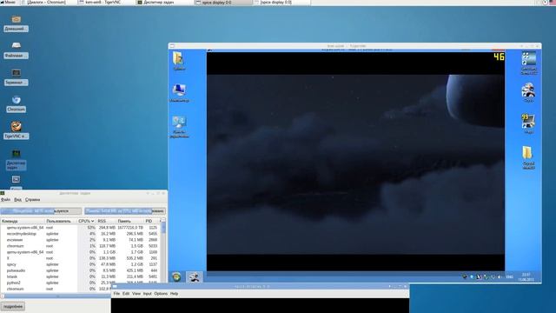556x313 pixels.
Task: Click the horizontal scrollbar under the process list
Action: [x=56, y=296]
